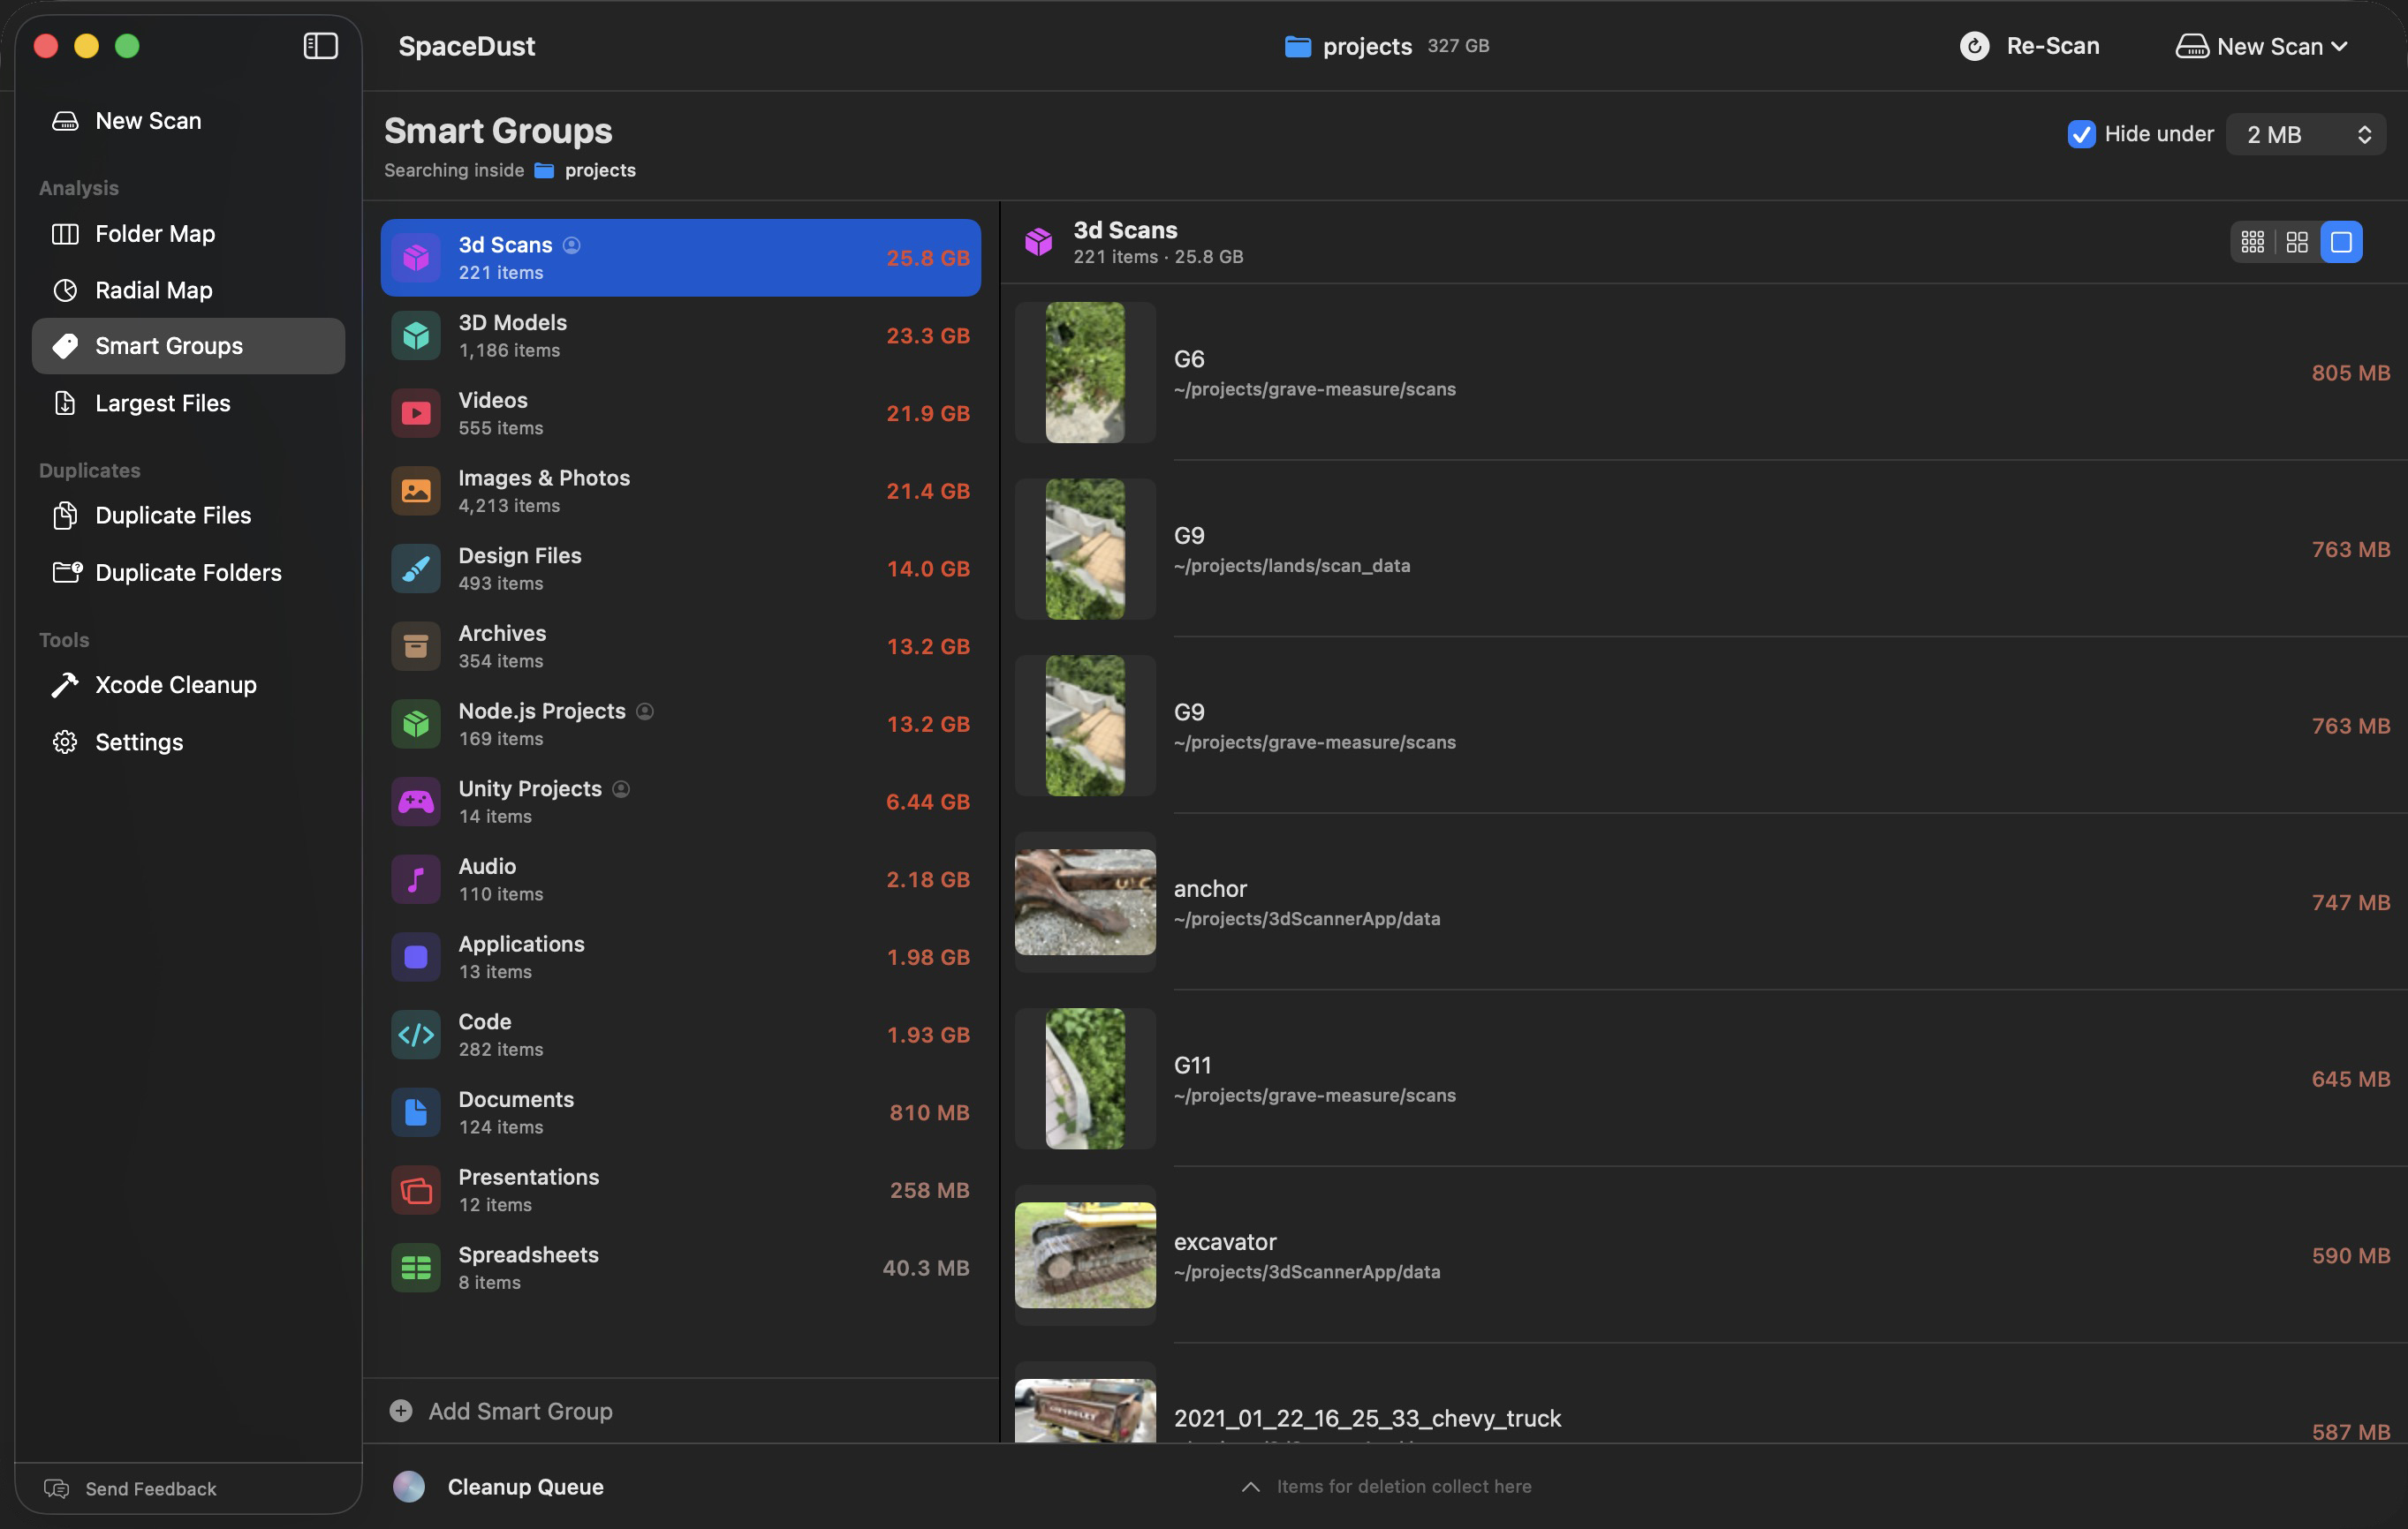This screenshot has height=1529, width=2408.
Task: Uncheck the Hide under checkbox
Action: click(x=2081, y=134)
